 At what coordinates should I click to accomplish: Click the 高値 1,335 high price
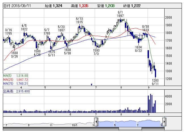tap(80, 6)
